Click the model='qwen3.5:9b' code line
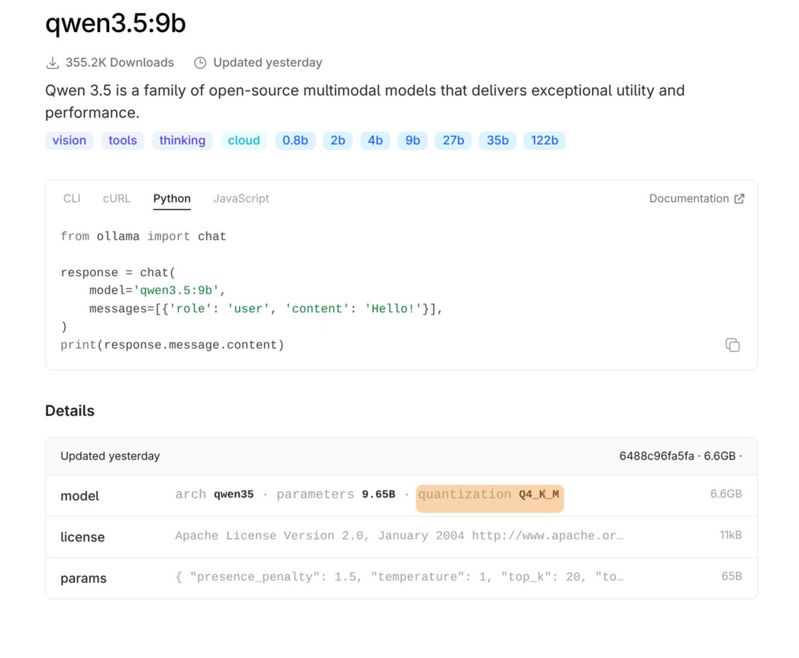The width and height of the screenshot is (799, 658). tap(158, 290)
